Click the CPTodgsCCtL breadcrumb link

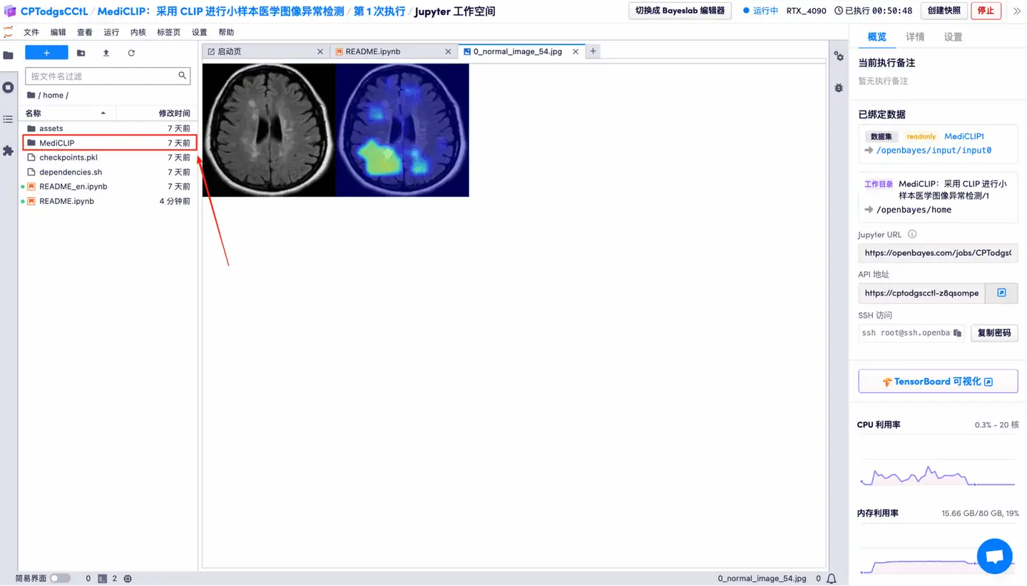pos(53,11)
